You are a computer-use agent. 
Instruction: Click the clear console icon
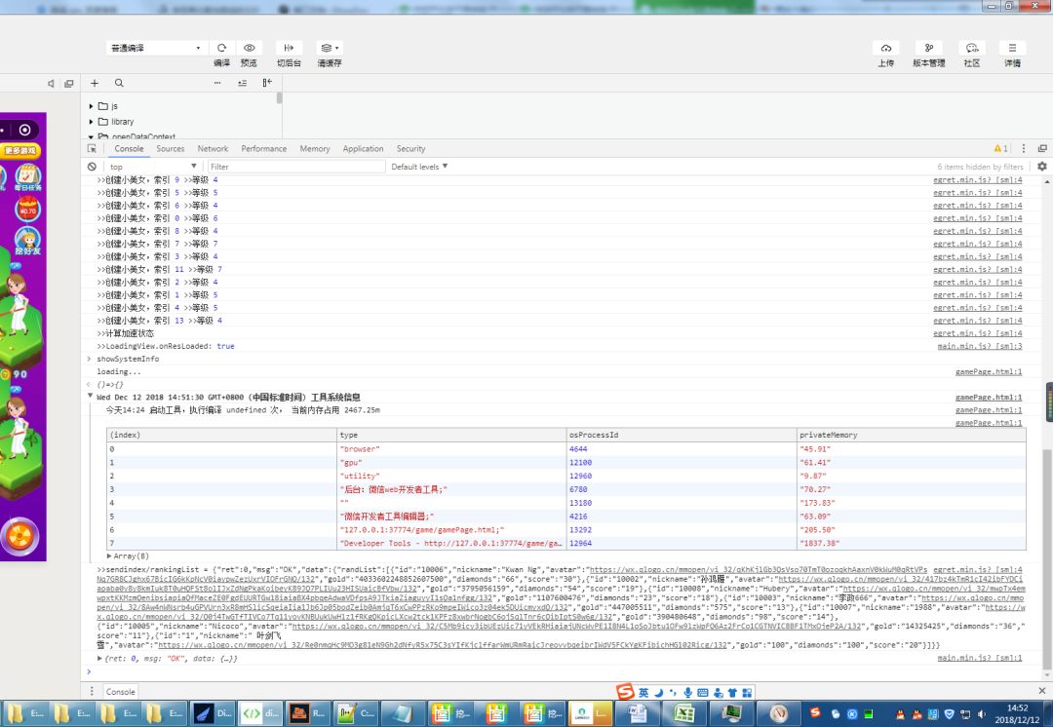click(x=92, y=167)
